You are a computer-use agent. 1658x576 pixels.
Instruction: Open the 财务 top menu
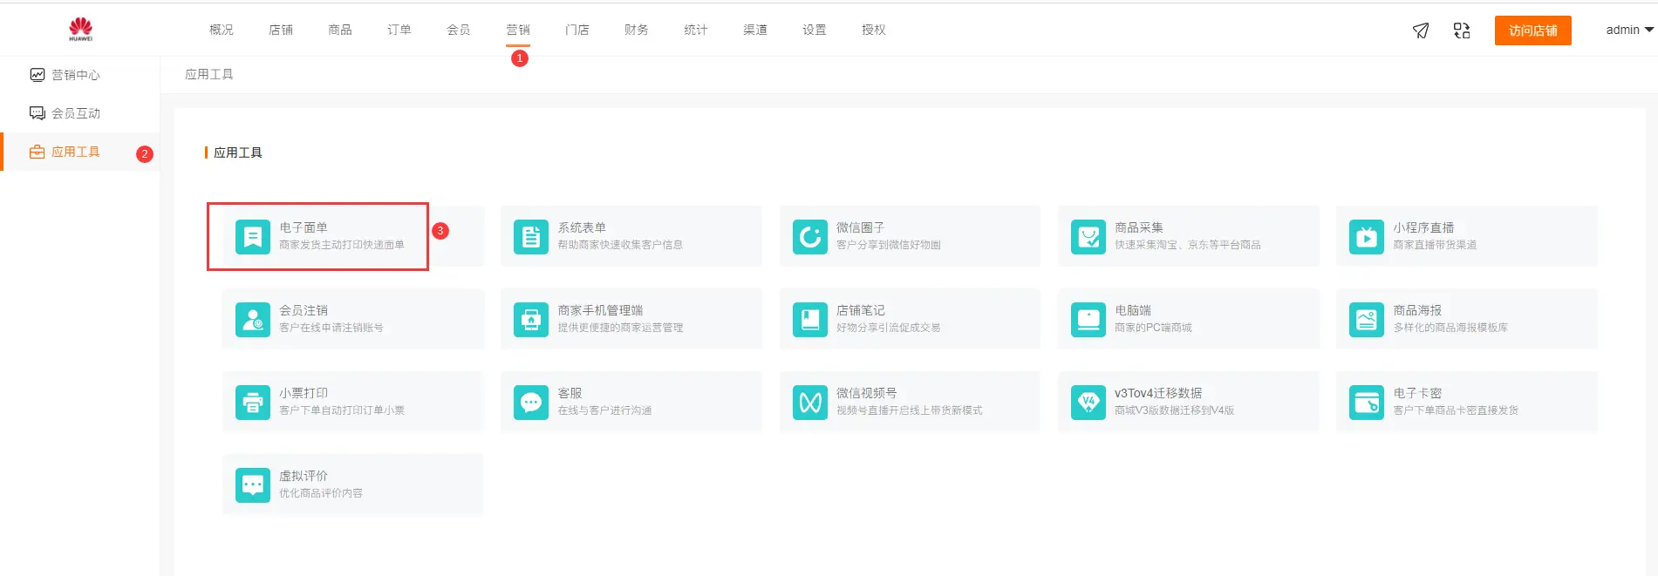[x=636, y=30]
